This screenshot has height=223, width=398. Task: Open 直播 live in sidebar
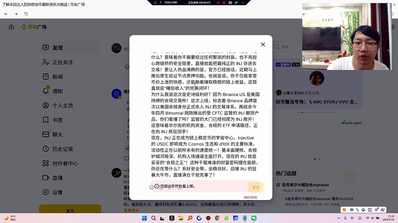pyautogui.click(x=70, y=178)
